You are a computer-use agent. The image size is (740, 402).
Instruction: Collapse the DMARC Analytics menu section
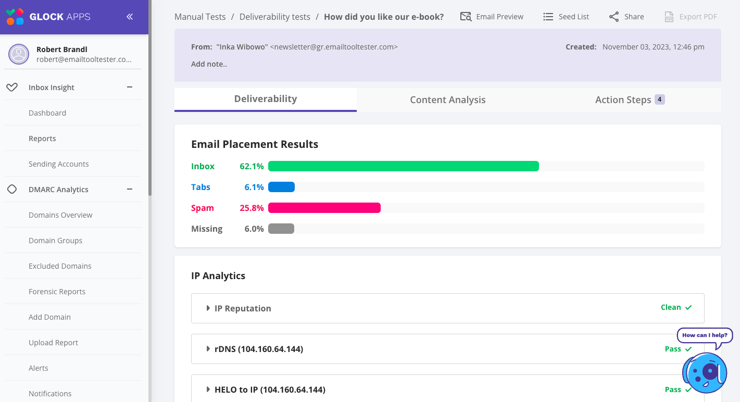tap(130, 190)
